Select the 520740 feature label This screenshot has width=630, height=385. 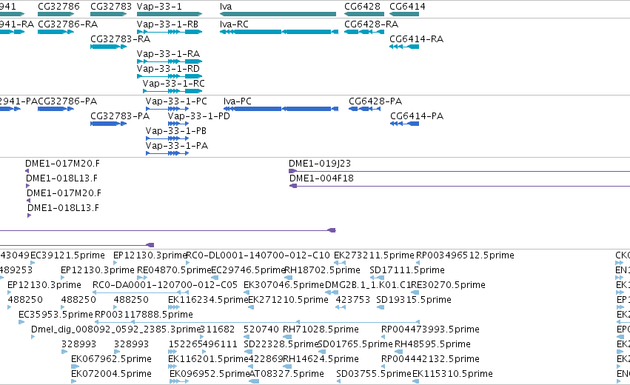tap(261, 330)
